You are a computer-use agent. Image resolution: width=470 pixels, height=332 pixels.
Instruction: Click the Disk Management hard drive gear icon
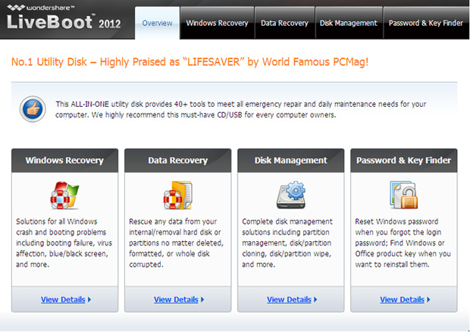291,195
